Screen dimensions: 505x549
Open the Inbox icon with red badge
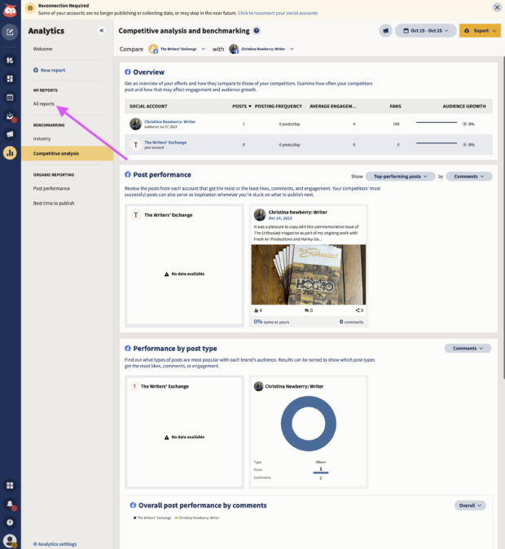(x=10, y=116)
